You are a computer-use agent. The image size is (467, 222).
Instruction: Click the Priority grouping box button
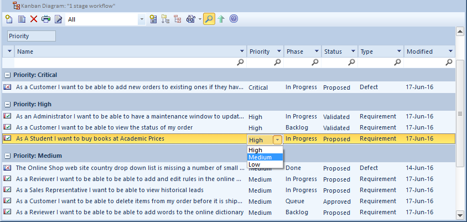click(x=31, y=36)
